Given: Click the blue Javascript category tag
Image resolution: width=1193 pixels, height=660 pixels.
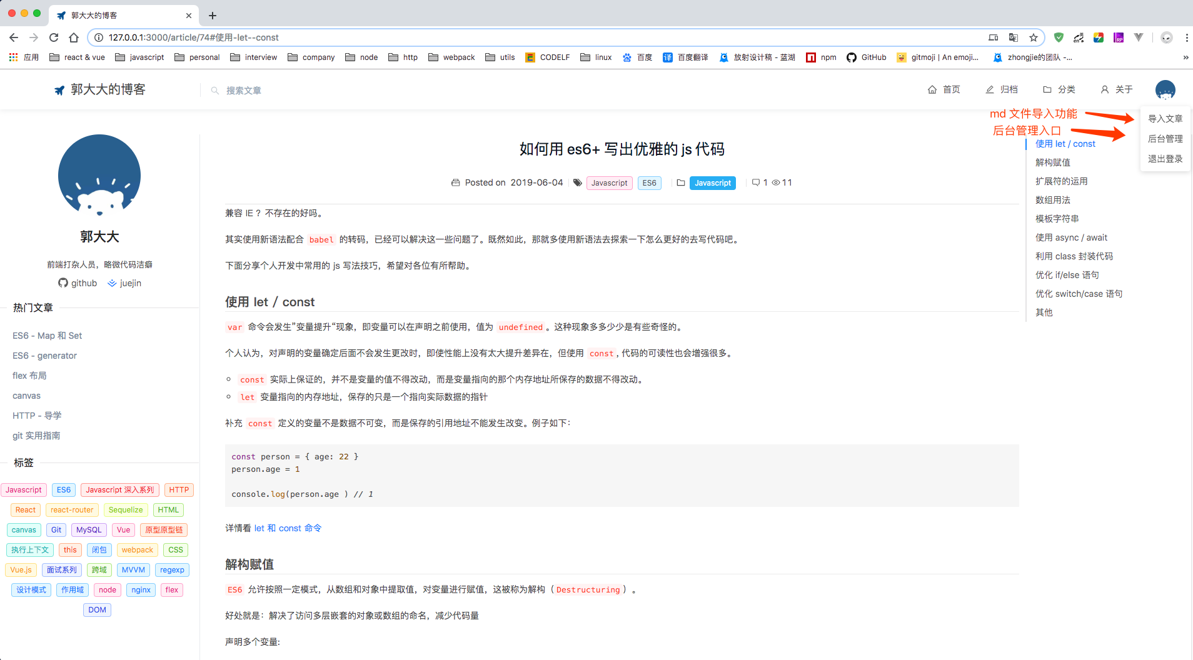Looking at the screenshot, I should [713, 183].
